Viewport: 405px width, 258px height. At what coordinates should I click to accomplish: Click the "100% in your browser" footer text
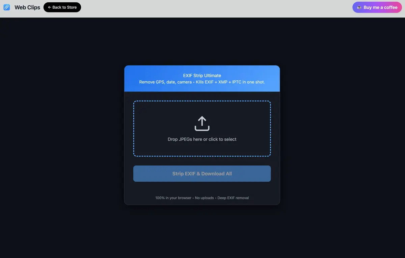click(x=173, y=198)
